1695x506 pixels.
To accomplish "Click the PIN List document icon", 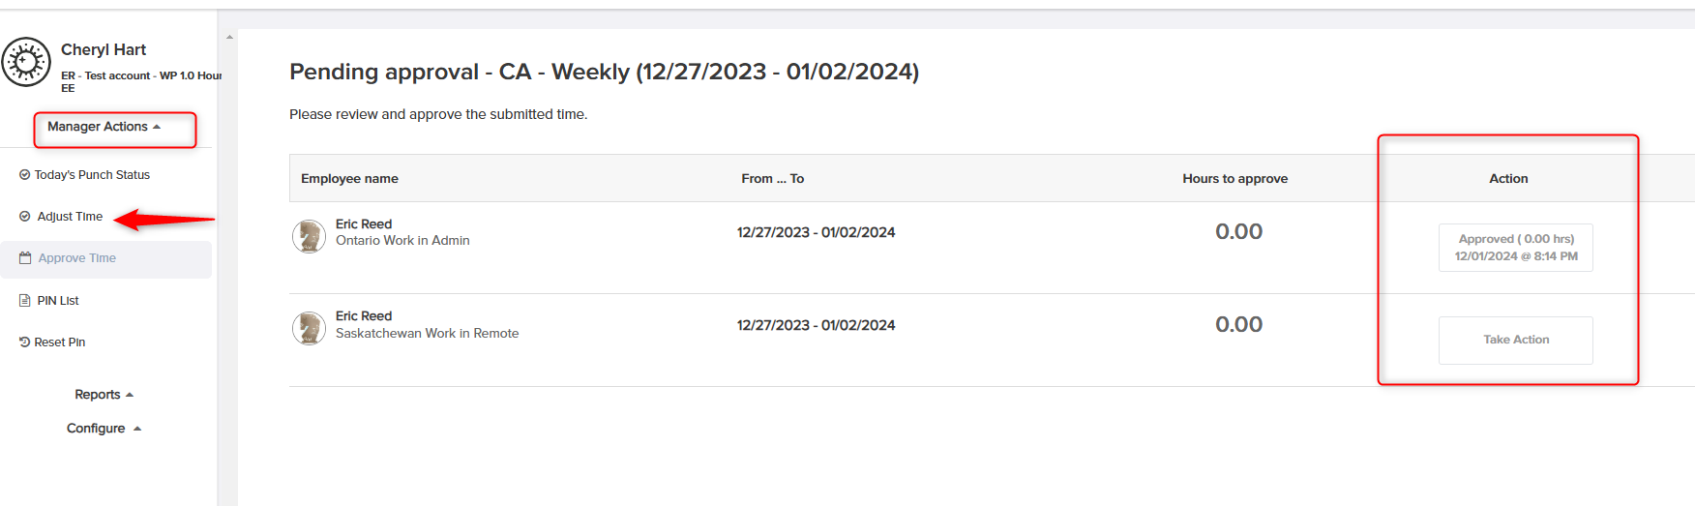I will [25, 301].
